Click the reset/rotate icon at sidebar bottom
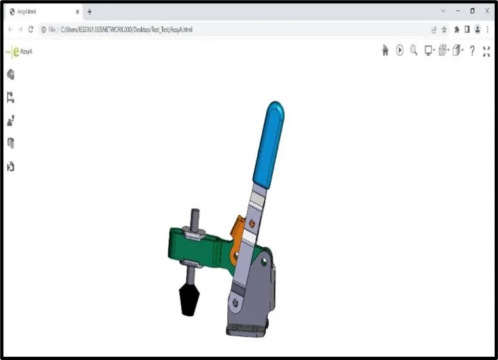The height and width of the screenshot is (360, 498). pos(11,166)
